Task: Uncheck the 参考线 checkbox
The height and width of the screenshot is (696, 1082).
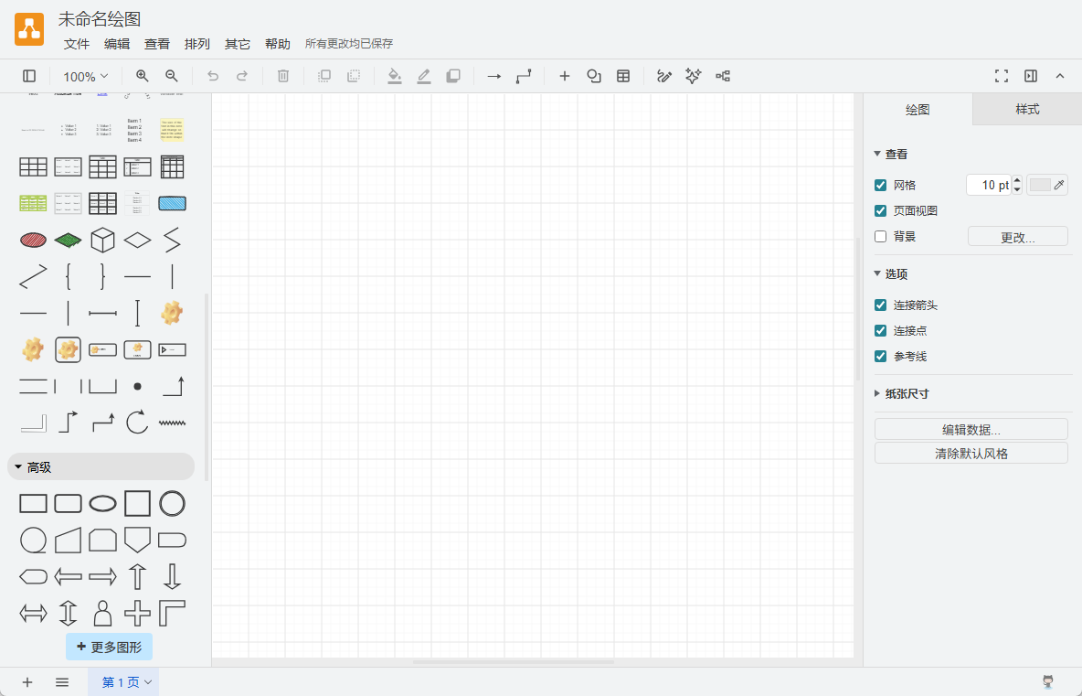Action: pyautogui.click(x=881, y=357)
